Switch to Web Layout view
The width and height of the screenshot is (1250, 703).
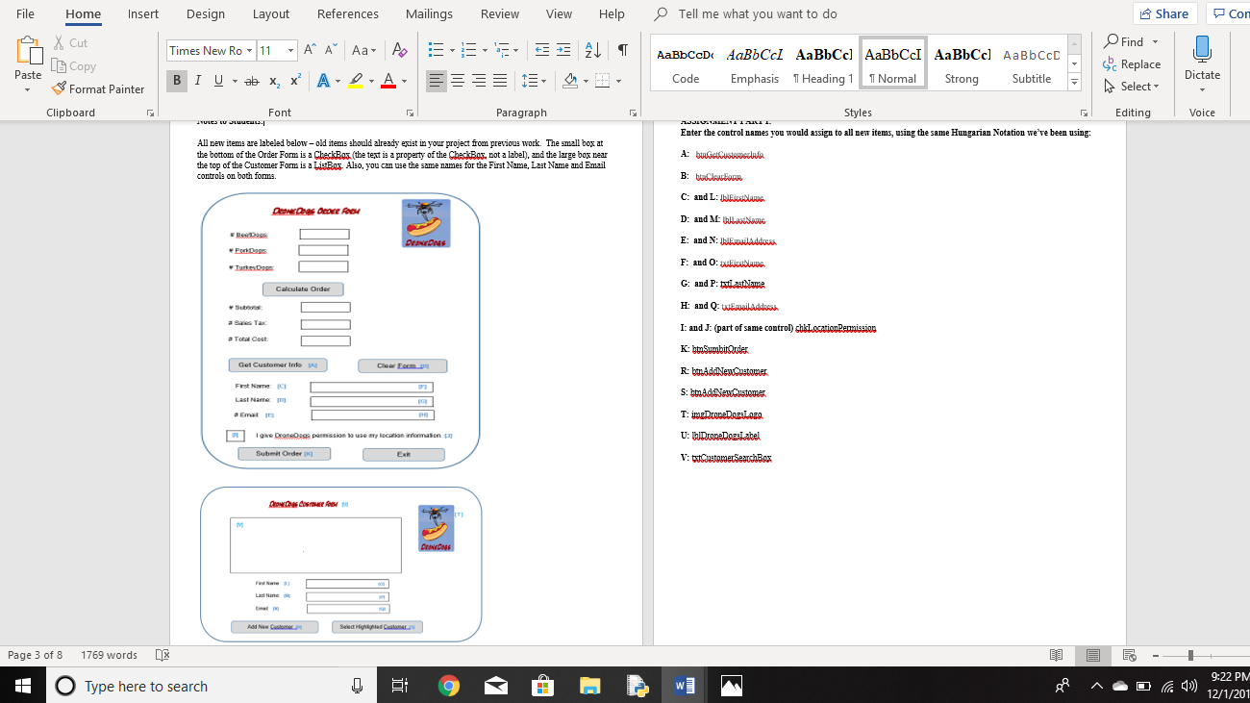(x=1130, y=655)
